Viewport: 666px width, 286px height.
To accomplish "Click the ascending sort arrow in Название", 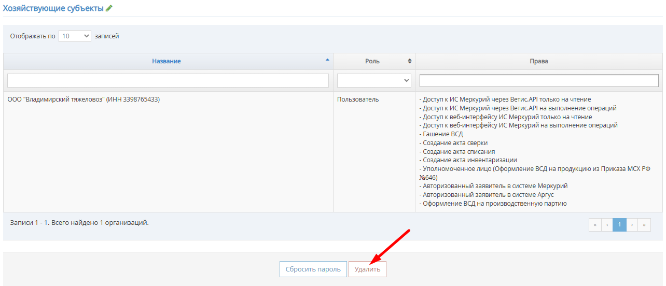I will (x=327, y=60).
